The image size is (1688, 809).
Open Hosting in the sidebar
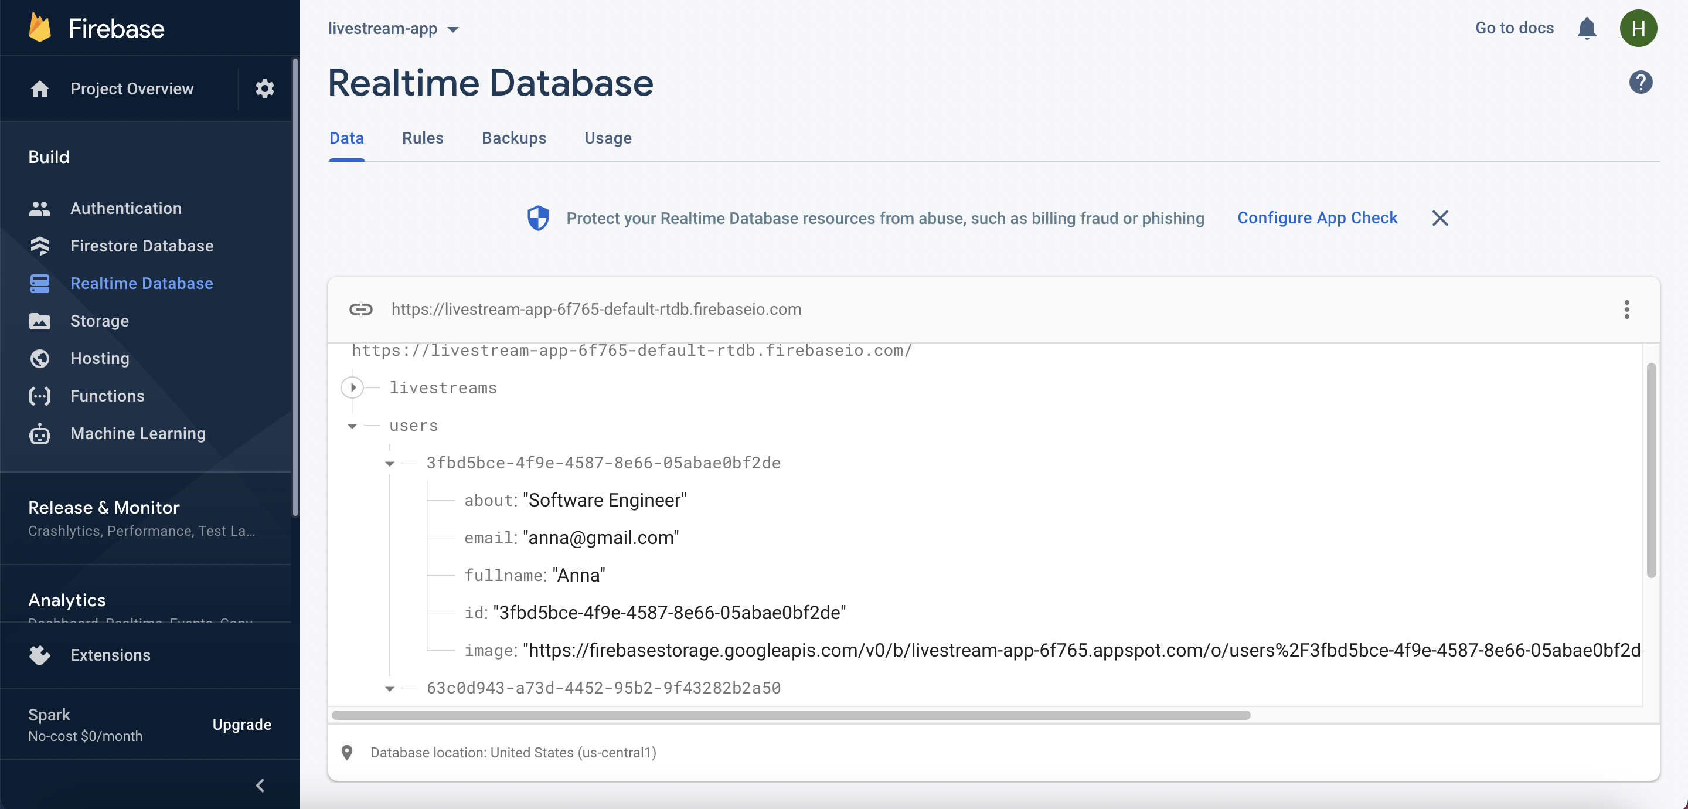tap(100, 359)
